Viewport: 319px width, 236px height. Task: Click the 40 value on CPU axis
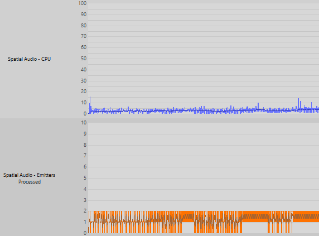pyautogui.click(x=84, y=70)
